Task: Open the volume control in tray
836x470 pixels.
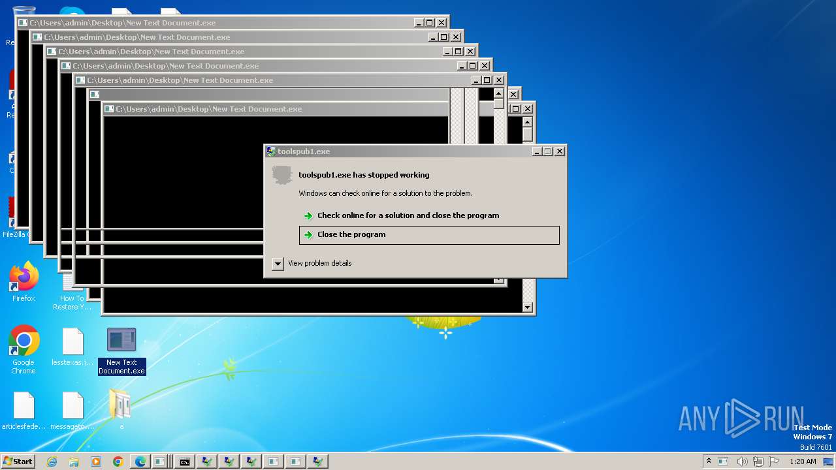Action: pos(742,462)
